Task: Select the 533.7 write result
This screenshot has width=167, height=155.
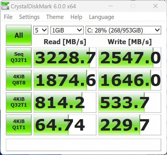Action: pos(130,102)
